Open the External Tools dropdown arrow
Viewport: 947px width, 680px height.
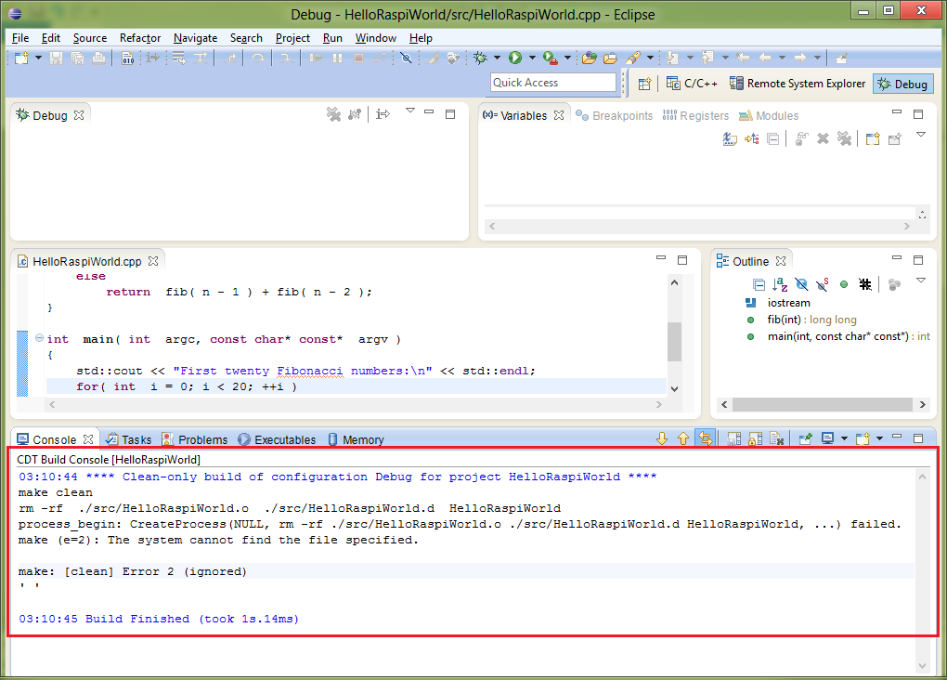(567, 58)
